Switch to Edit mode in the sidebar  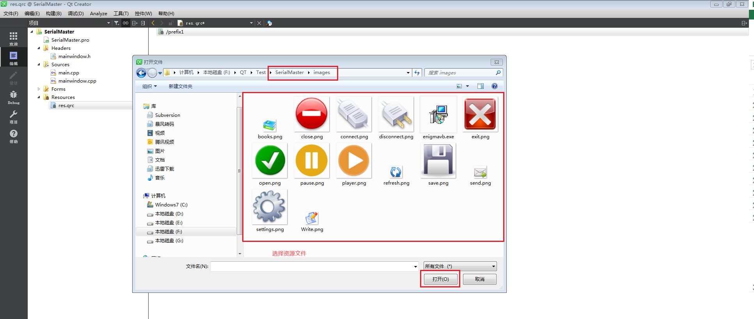pyautogui.click(x=14, y=58)
